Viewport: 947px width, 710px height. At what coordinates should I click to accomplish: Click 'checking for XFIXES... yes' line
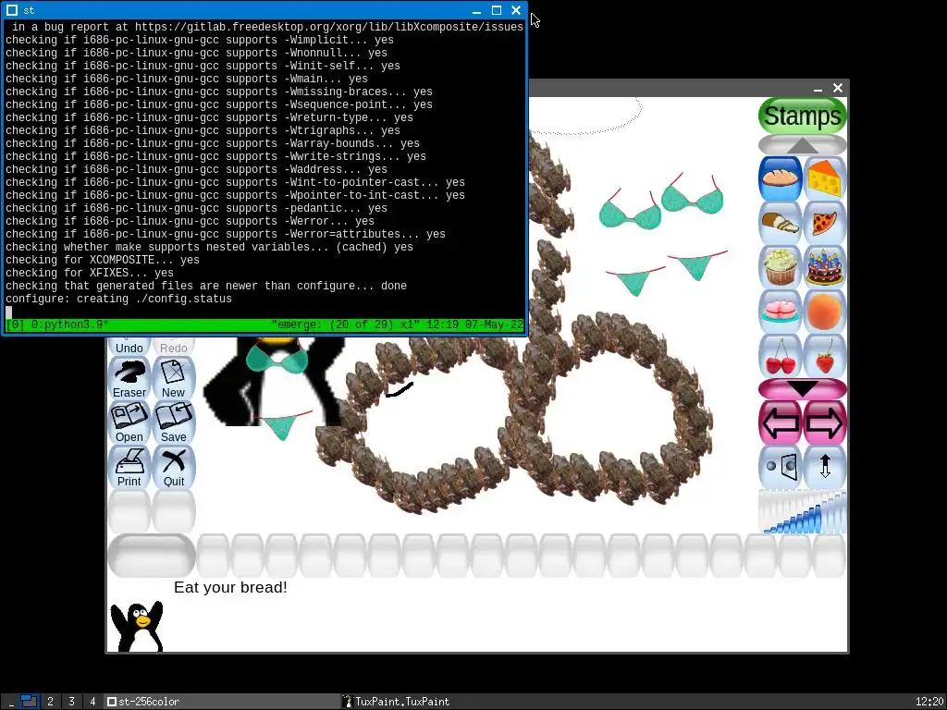(90, 273)
